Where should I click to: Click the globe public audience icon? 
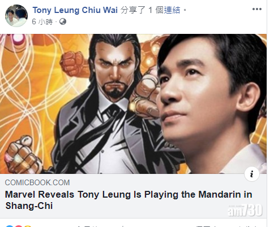[x=63, y=22]
